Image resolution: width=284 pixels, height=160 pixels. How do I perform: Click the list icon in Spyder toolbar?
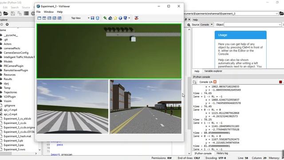[26, 13]
